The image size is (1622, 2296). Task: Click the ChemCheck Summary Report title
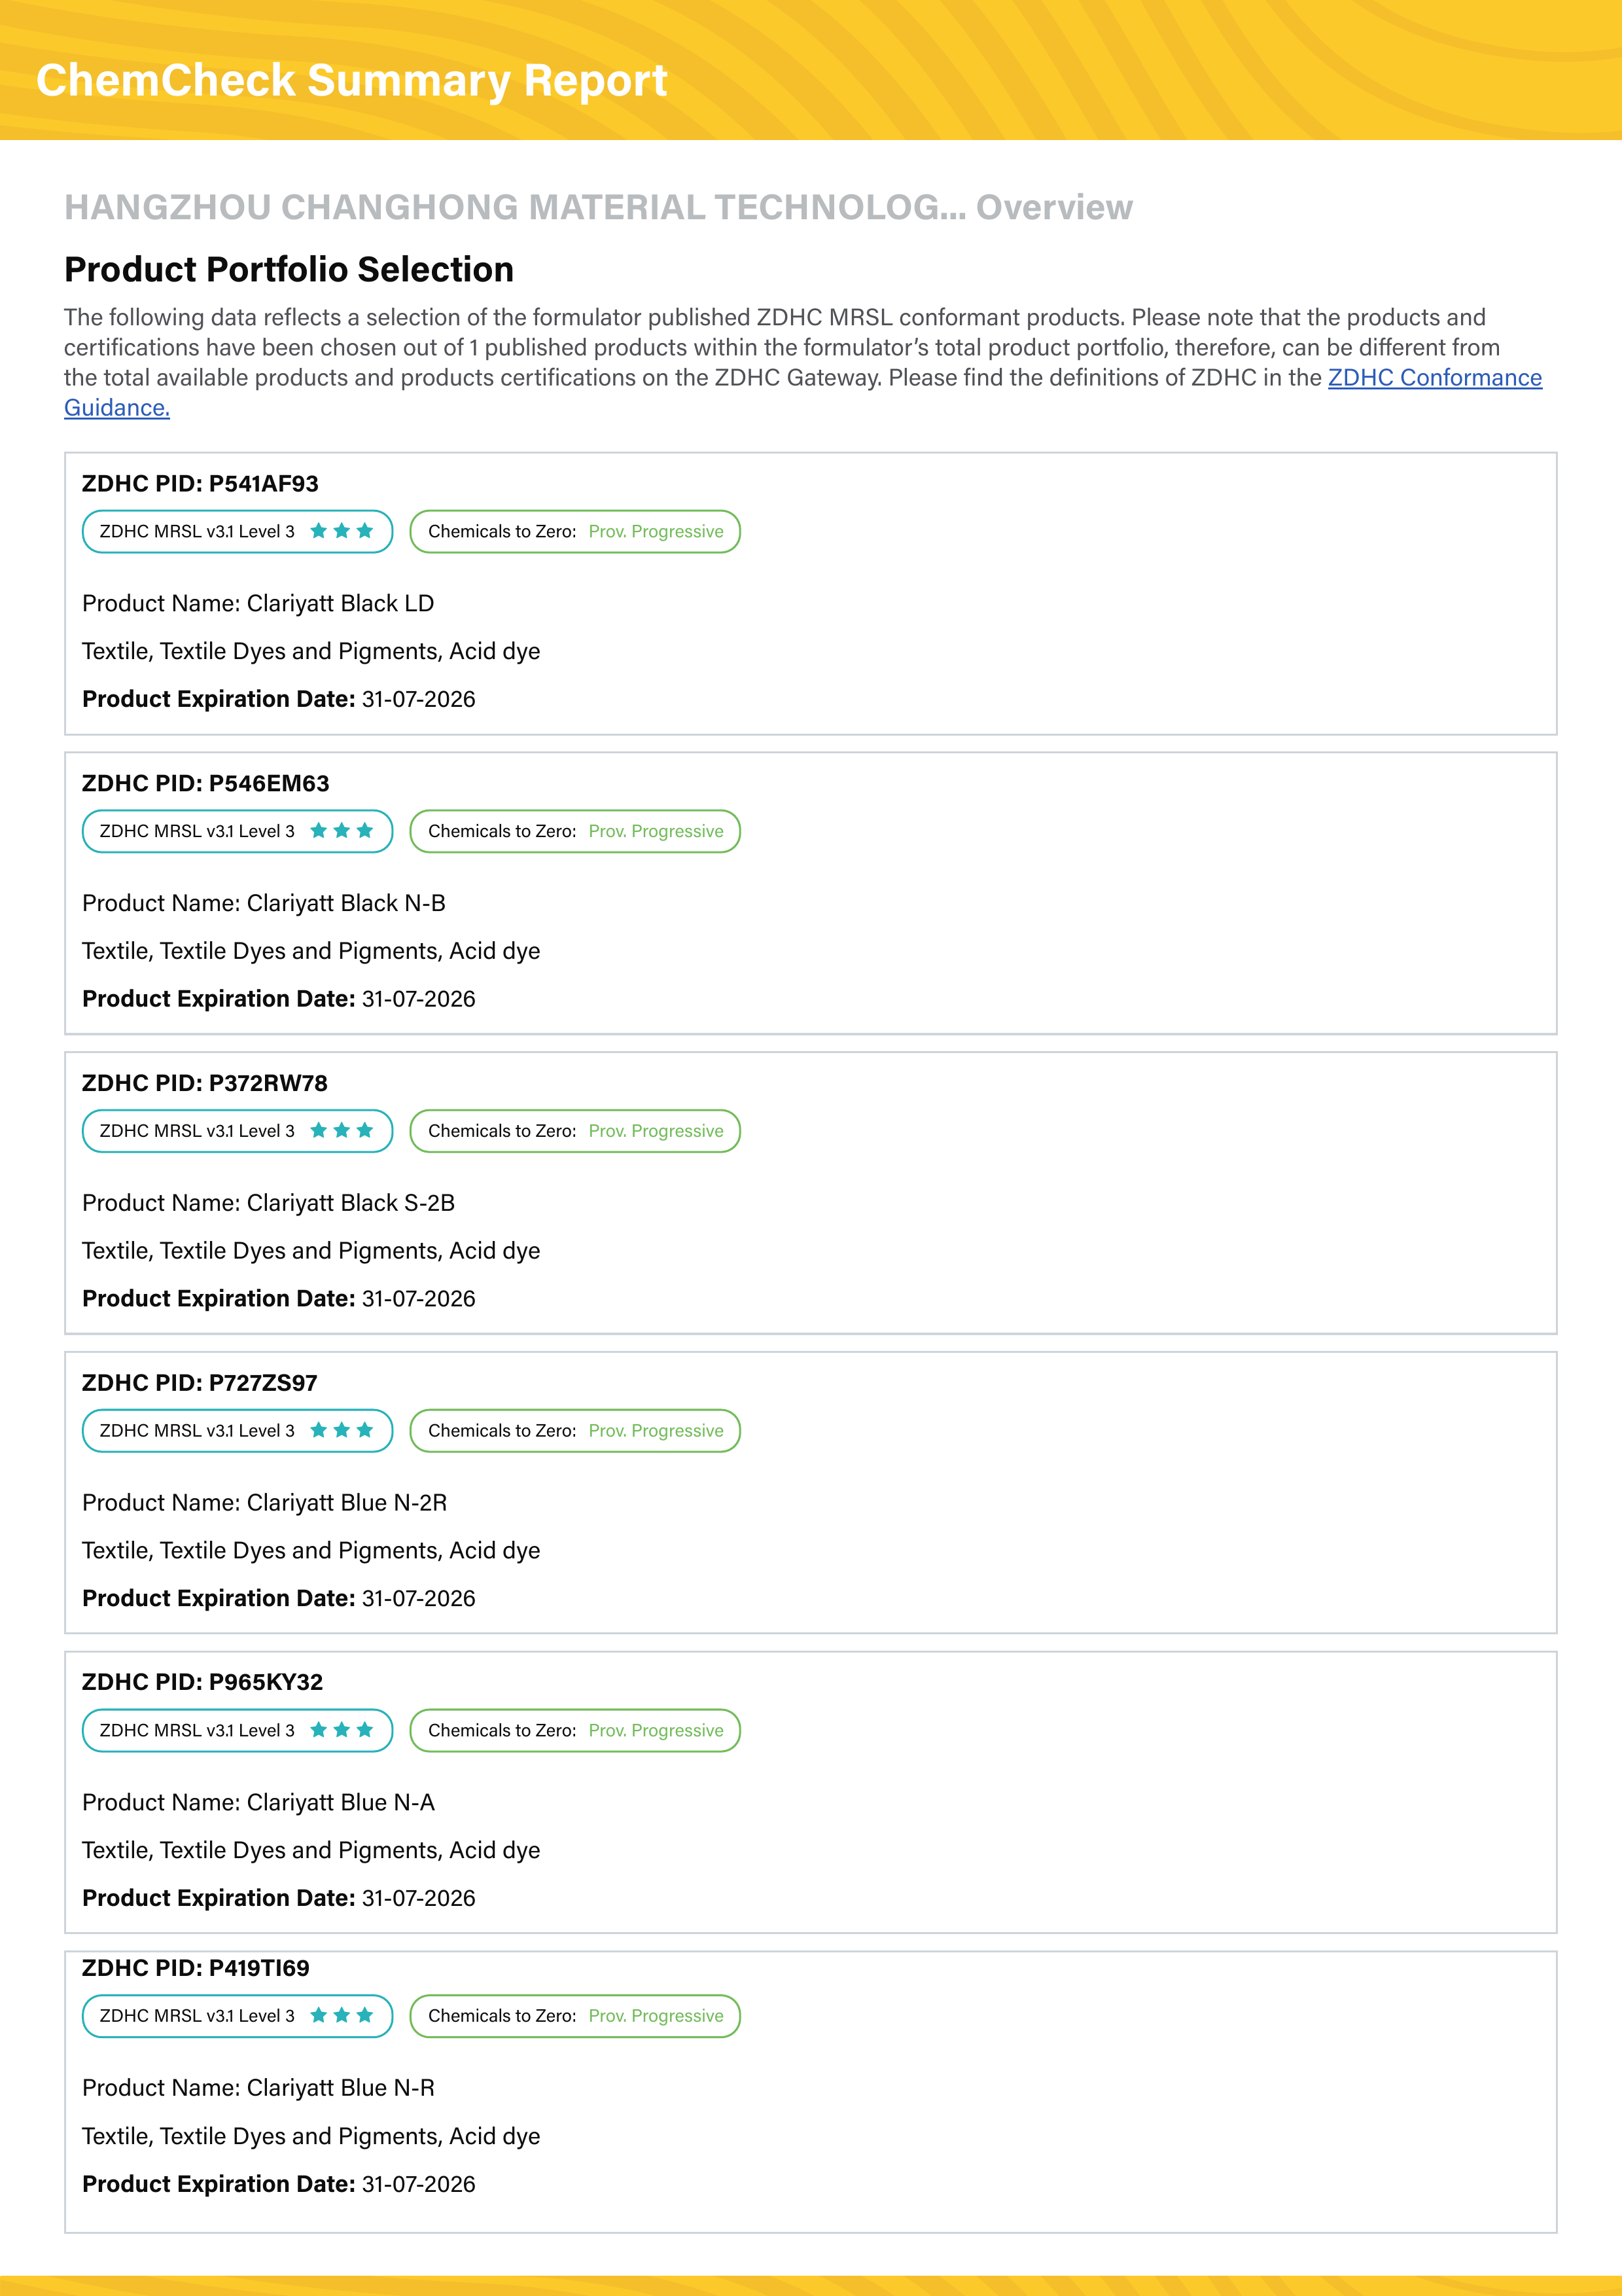pos(351,80)
